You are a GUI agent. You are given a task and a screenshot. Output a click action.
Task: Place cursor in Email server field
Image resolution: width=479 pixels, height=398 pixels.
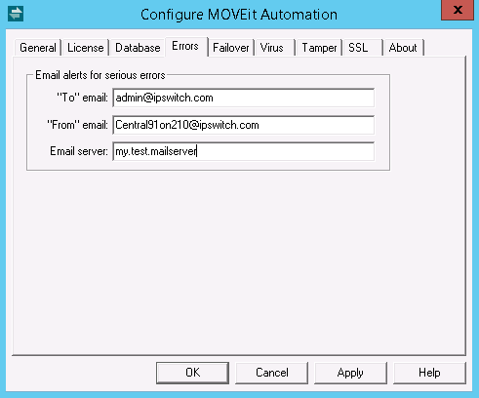pyautogui.click(x=244, y=151)
